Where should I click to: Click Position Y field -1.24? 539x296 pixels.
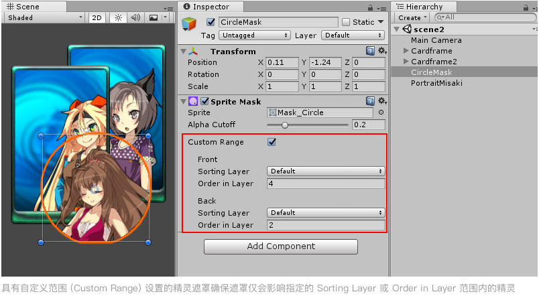(325, 62)
